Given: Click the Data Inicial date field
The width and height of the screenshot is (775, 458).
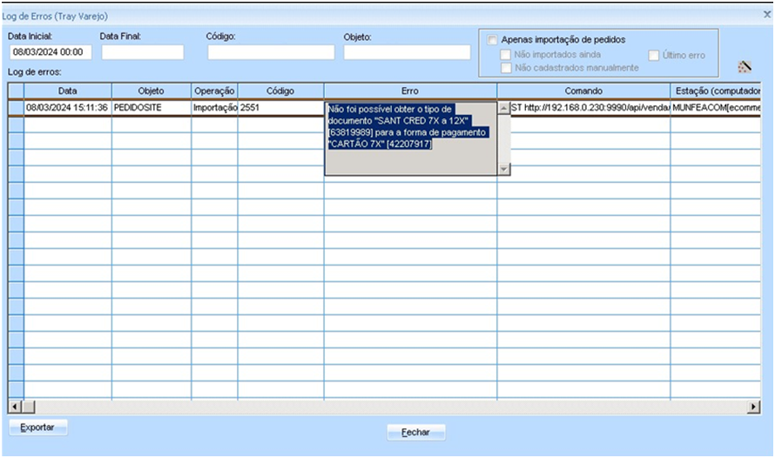Looking at the screenshot, I should 51,52.
